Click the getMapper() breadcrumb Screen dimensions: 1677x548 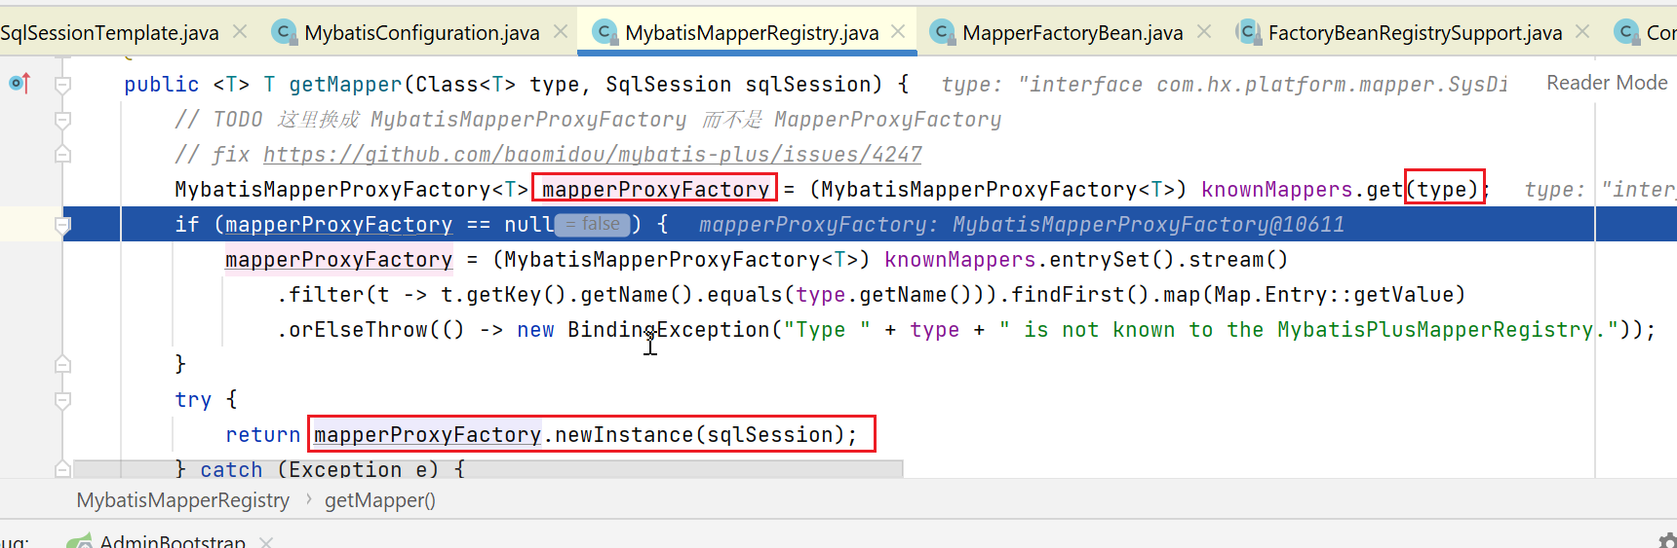[380, 500]
